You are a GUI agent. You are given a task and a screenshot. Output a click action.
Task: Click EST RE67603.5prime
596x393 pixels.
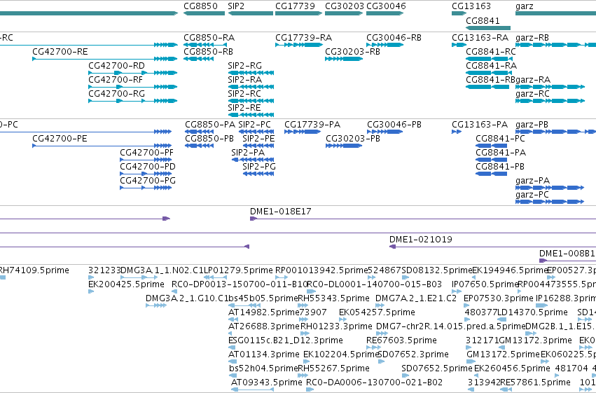pos(374,347)
